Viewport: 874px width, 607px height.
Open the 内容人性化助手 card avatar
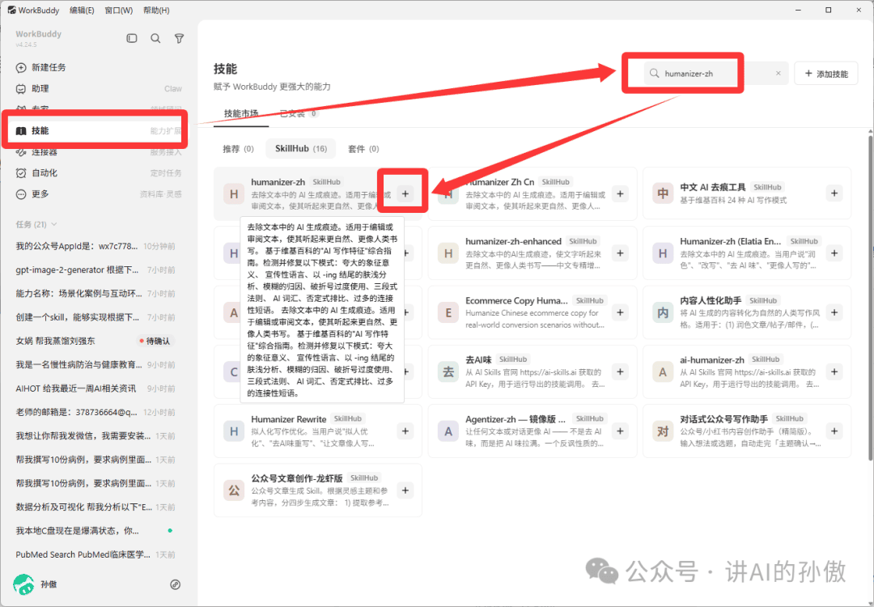click(x=663, y=312)
